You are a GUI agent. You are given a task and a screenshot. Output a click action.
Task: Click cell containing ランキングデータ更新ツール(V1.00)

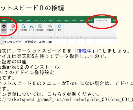click(x=28, y=42)
